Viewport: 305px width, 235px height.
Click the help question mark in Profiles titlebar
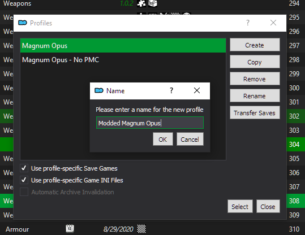click(x=248, y=23)
